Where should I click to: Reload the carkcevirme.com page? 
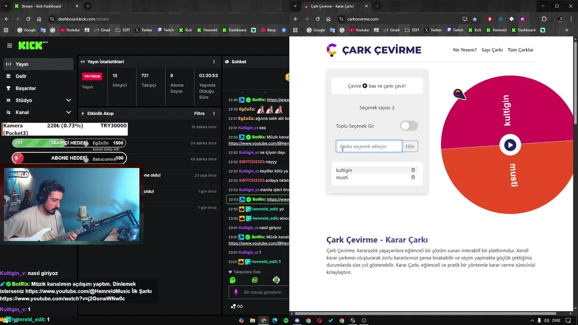pos(317,19)
